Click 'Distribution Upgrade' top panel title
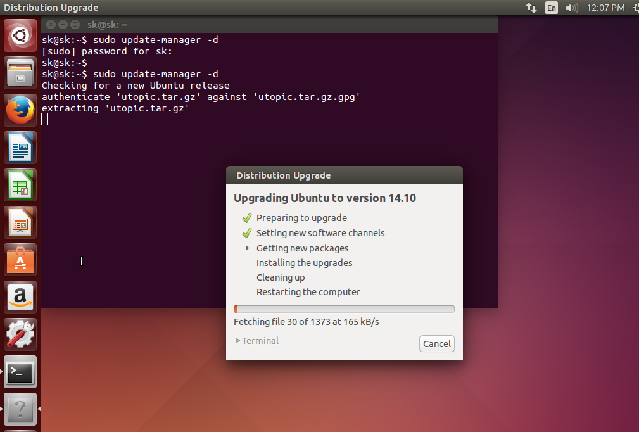This screenshot has width=639, height=432. click(x=51, y=8)
